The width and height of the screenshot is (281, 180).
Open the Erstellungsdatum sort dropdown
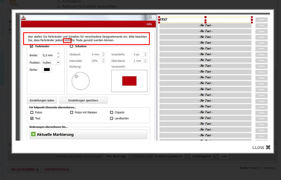point(171,156)
